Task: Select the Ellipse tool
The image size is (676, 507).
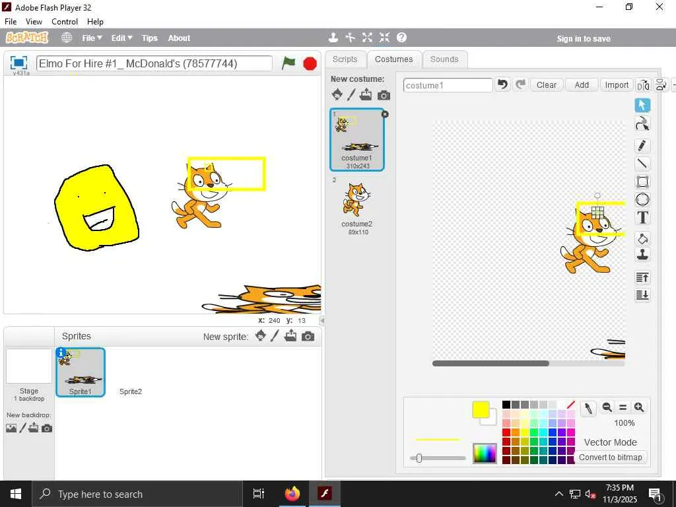Action: pos(642,199)
